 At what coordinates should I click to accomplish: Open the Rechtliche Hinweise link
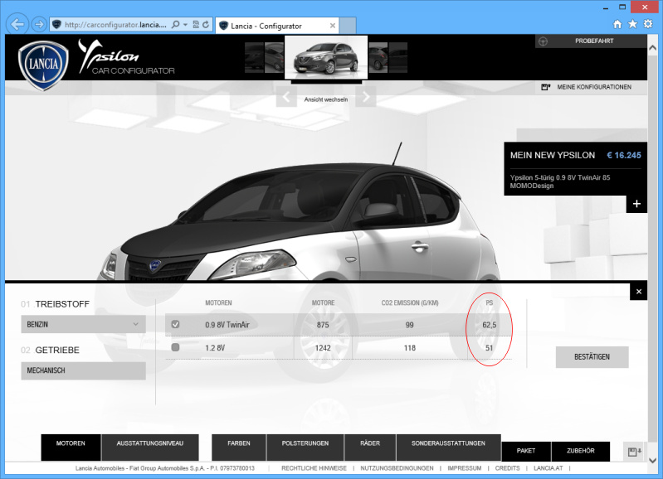click(314, 468)
